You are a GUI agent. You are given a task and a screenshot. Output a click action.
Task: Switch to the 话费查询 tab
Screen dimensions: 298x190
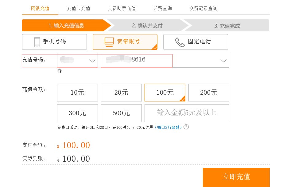162,9
